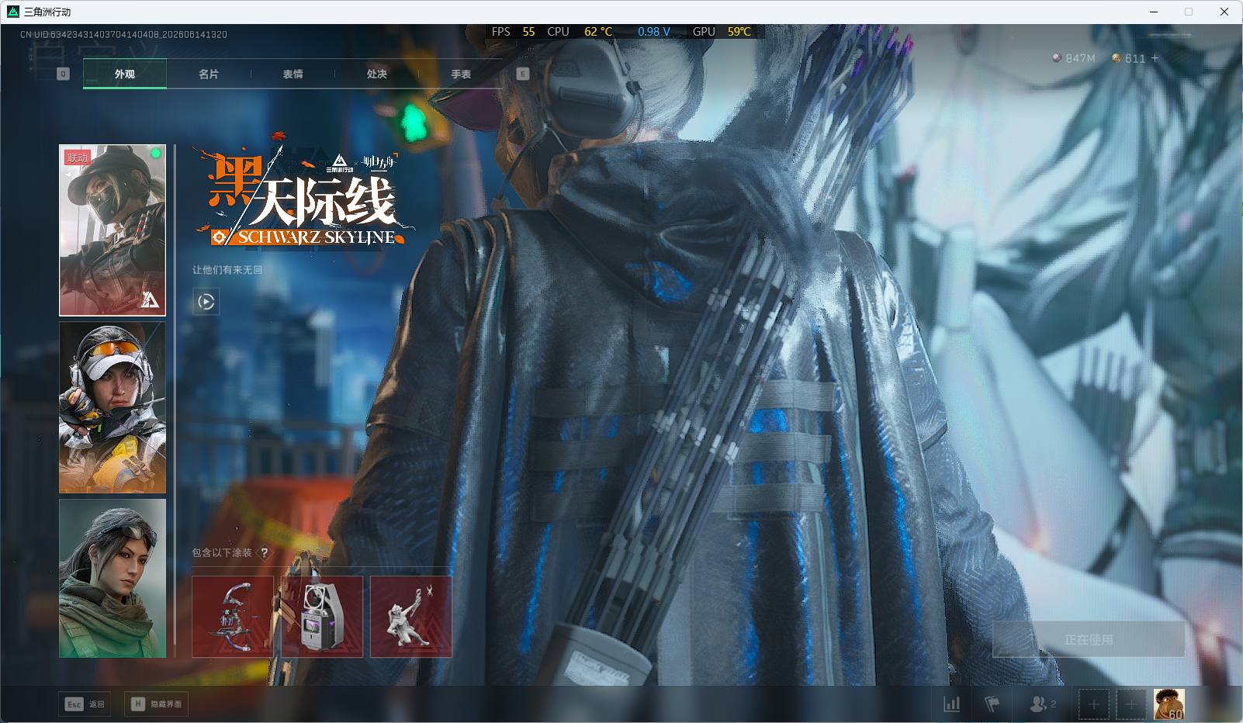Viewport: 1243px width, 723px height.
Task: Click the E next-tab key icon
Action: click(x=522, y=74)
